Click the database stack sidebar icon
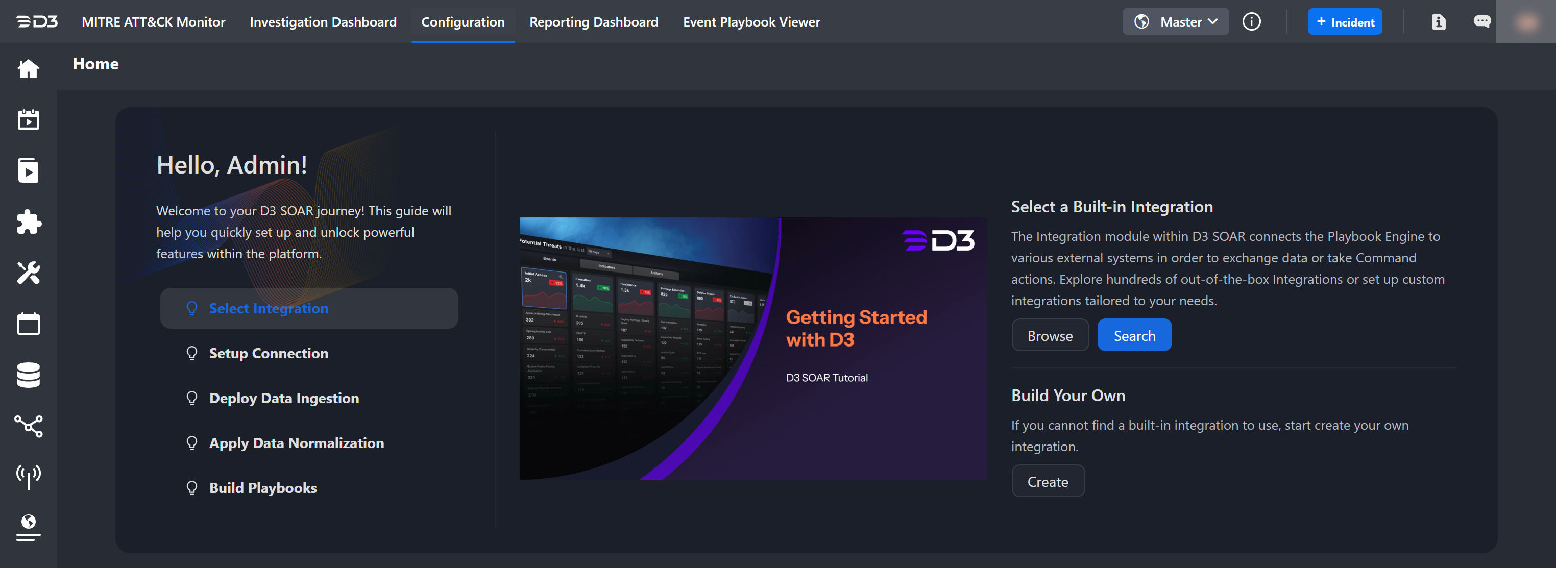Image resolution: width=1556 pixels, height=568 pixels. click(x=29, y=375)
